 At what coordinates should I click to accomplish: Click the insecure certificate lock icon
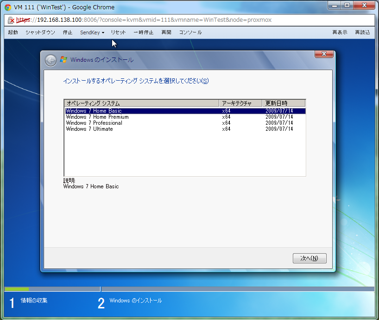pos(11,20)
